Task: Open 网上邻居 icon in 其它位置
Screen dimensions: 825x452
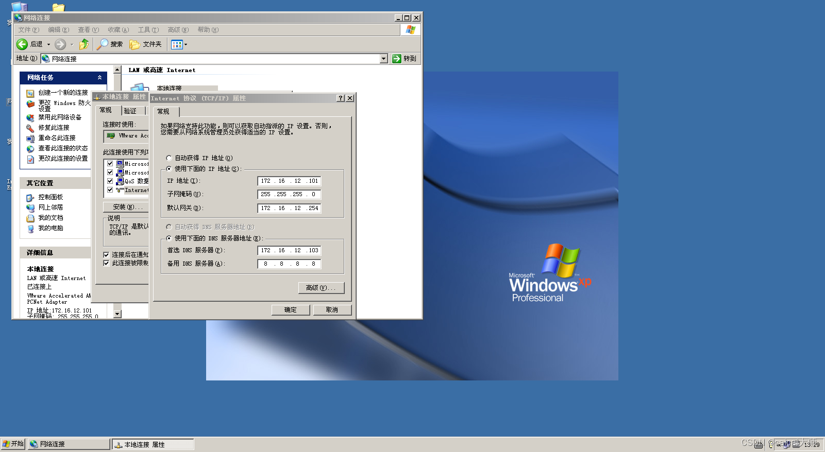Action: (30, 207)
